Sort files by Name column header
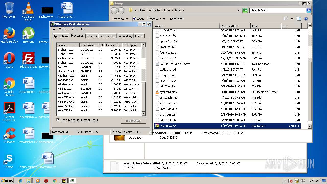The image size is (327, 184). (x=186, y=26)
